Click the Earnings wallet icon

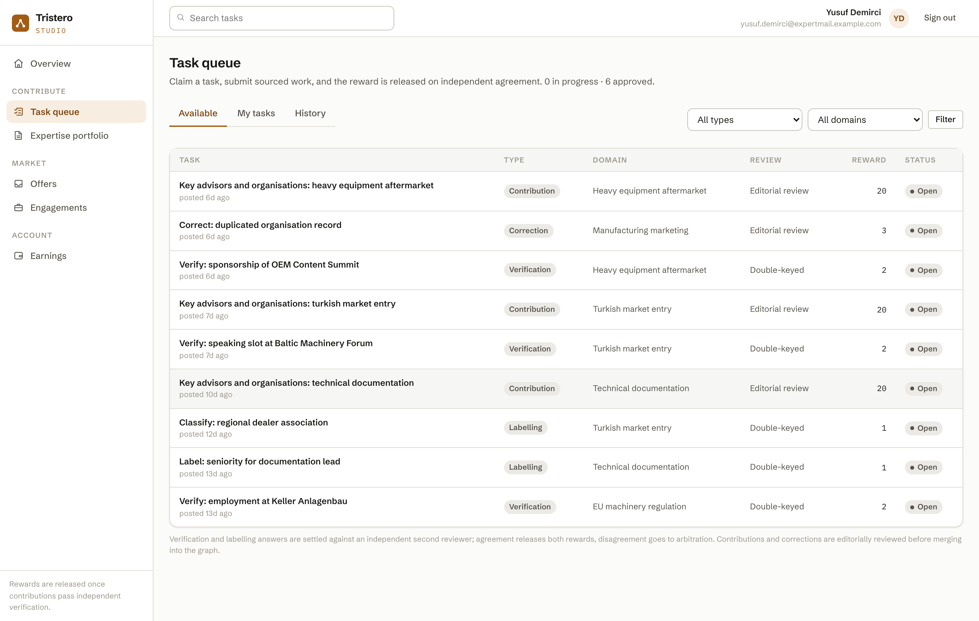(x=19, y=255)
